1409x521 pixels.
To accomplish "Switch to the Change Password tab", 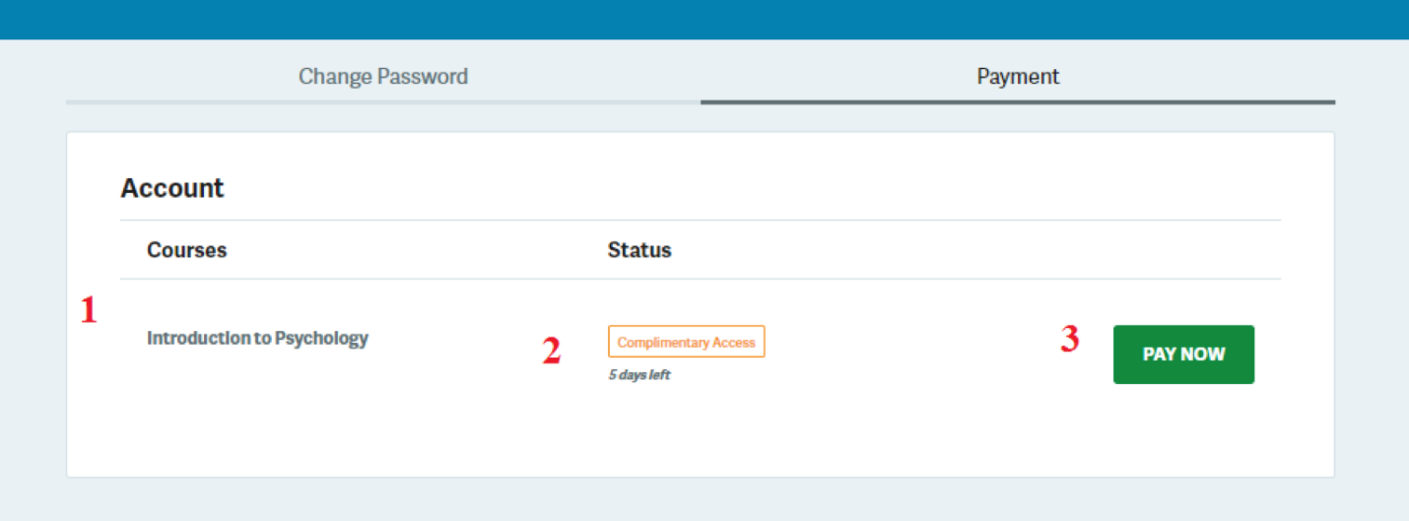I will (x=382, y=76).
